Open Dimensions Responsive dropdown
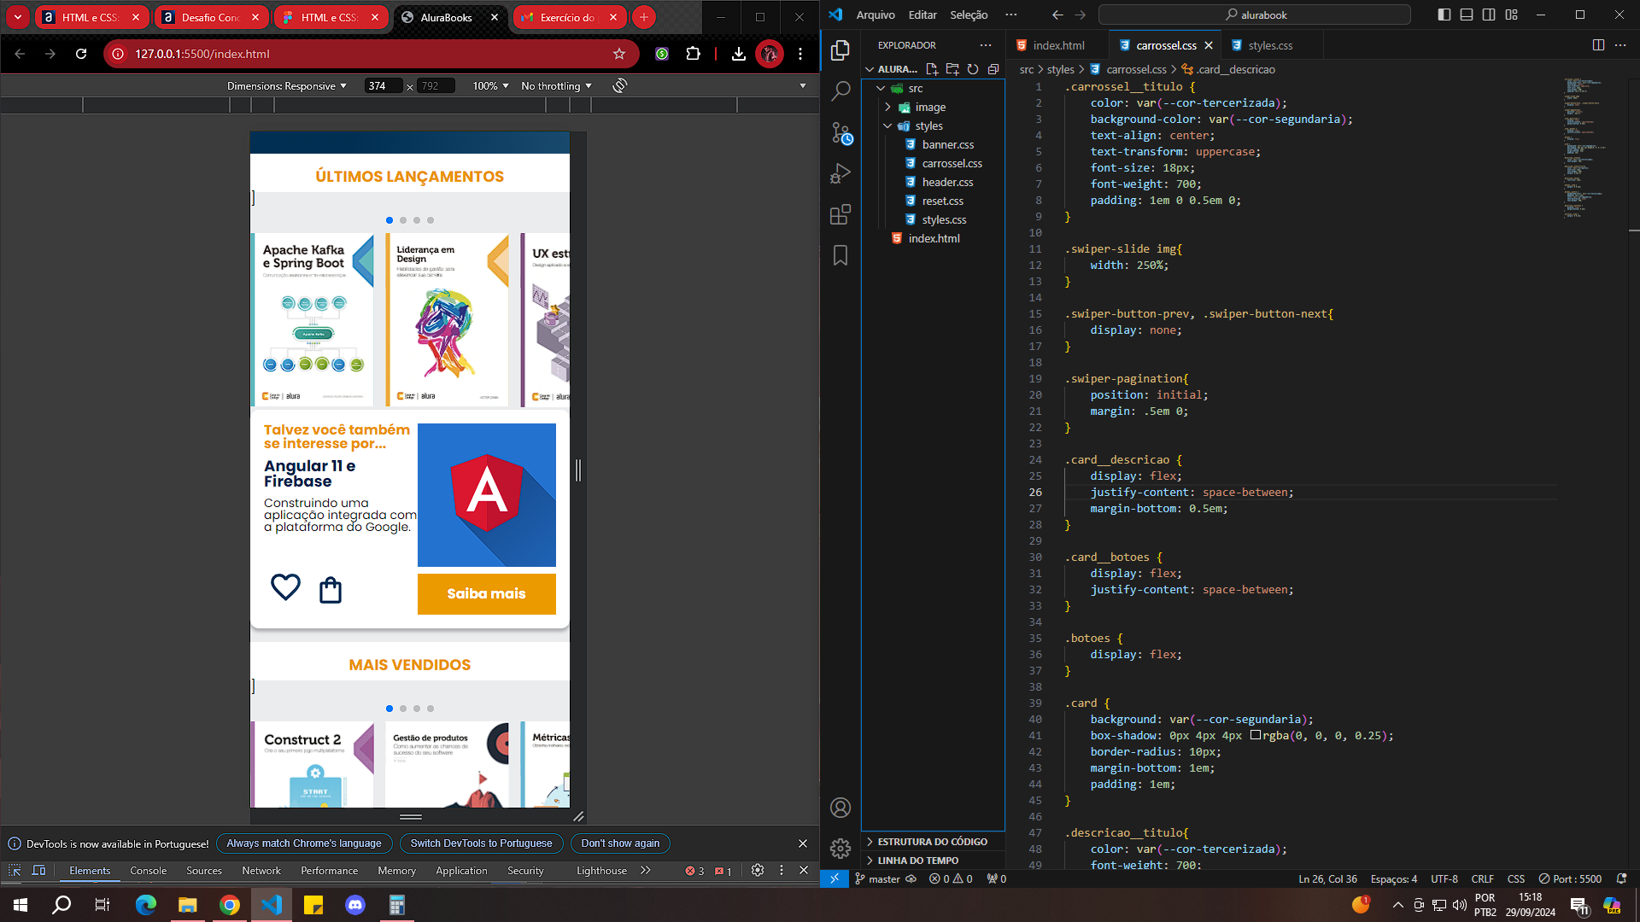This screenshot has width=1640, height=922. 287,86
